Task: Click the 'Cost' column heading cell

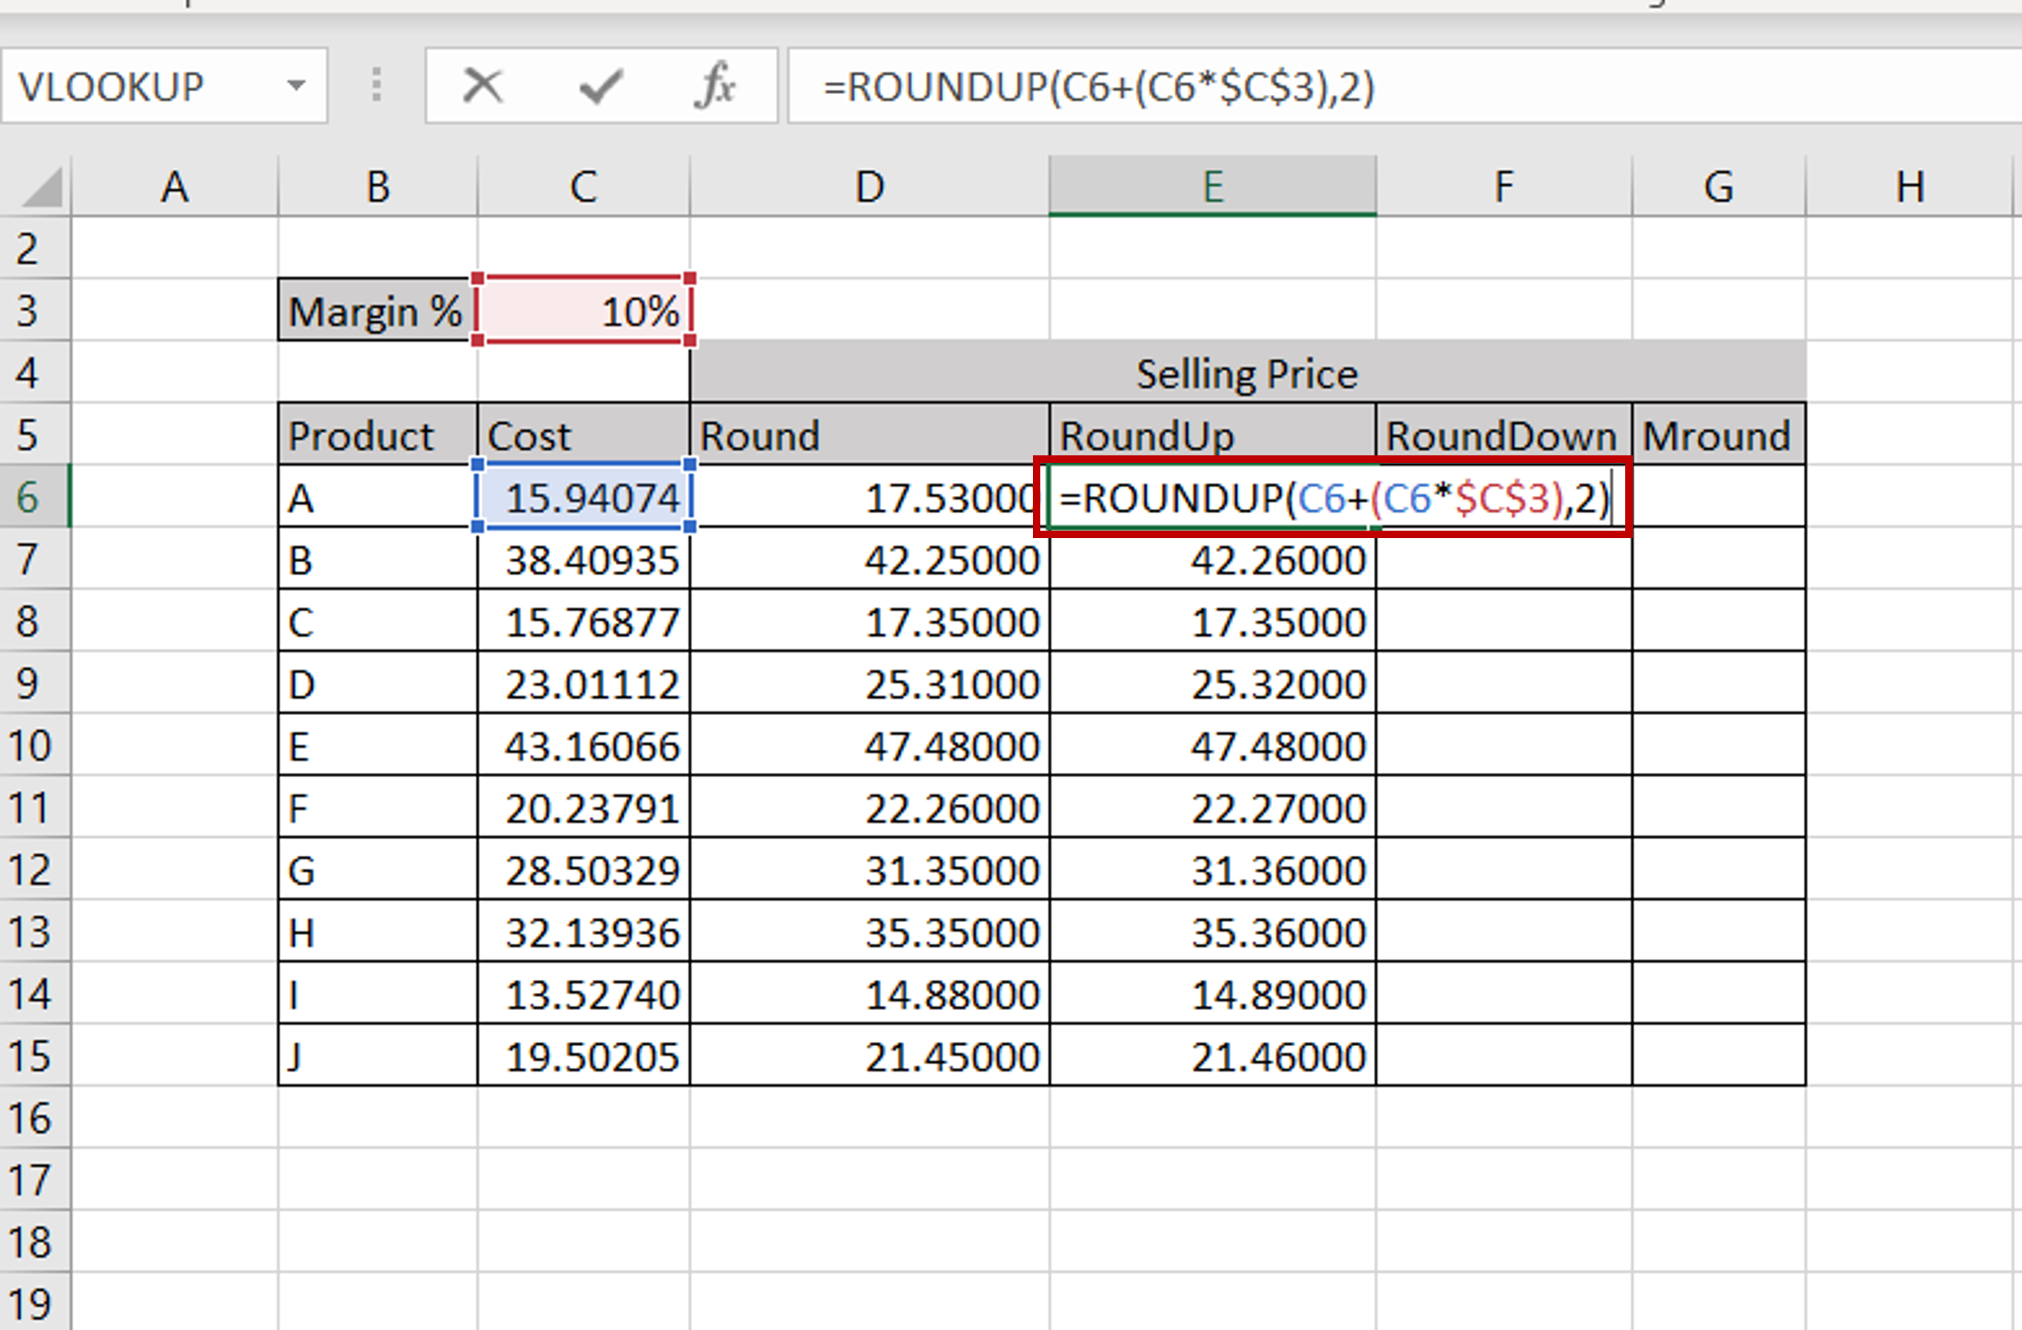Action: click(583, 434)
